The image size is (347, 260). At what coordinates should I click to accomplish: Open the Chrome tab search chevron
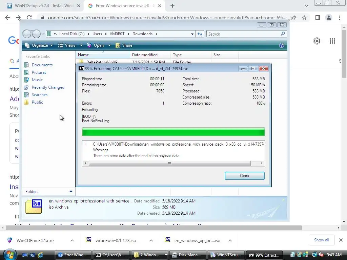[306, 6]
